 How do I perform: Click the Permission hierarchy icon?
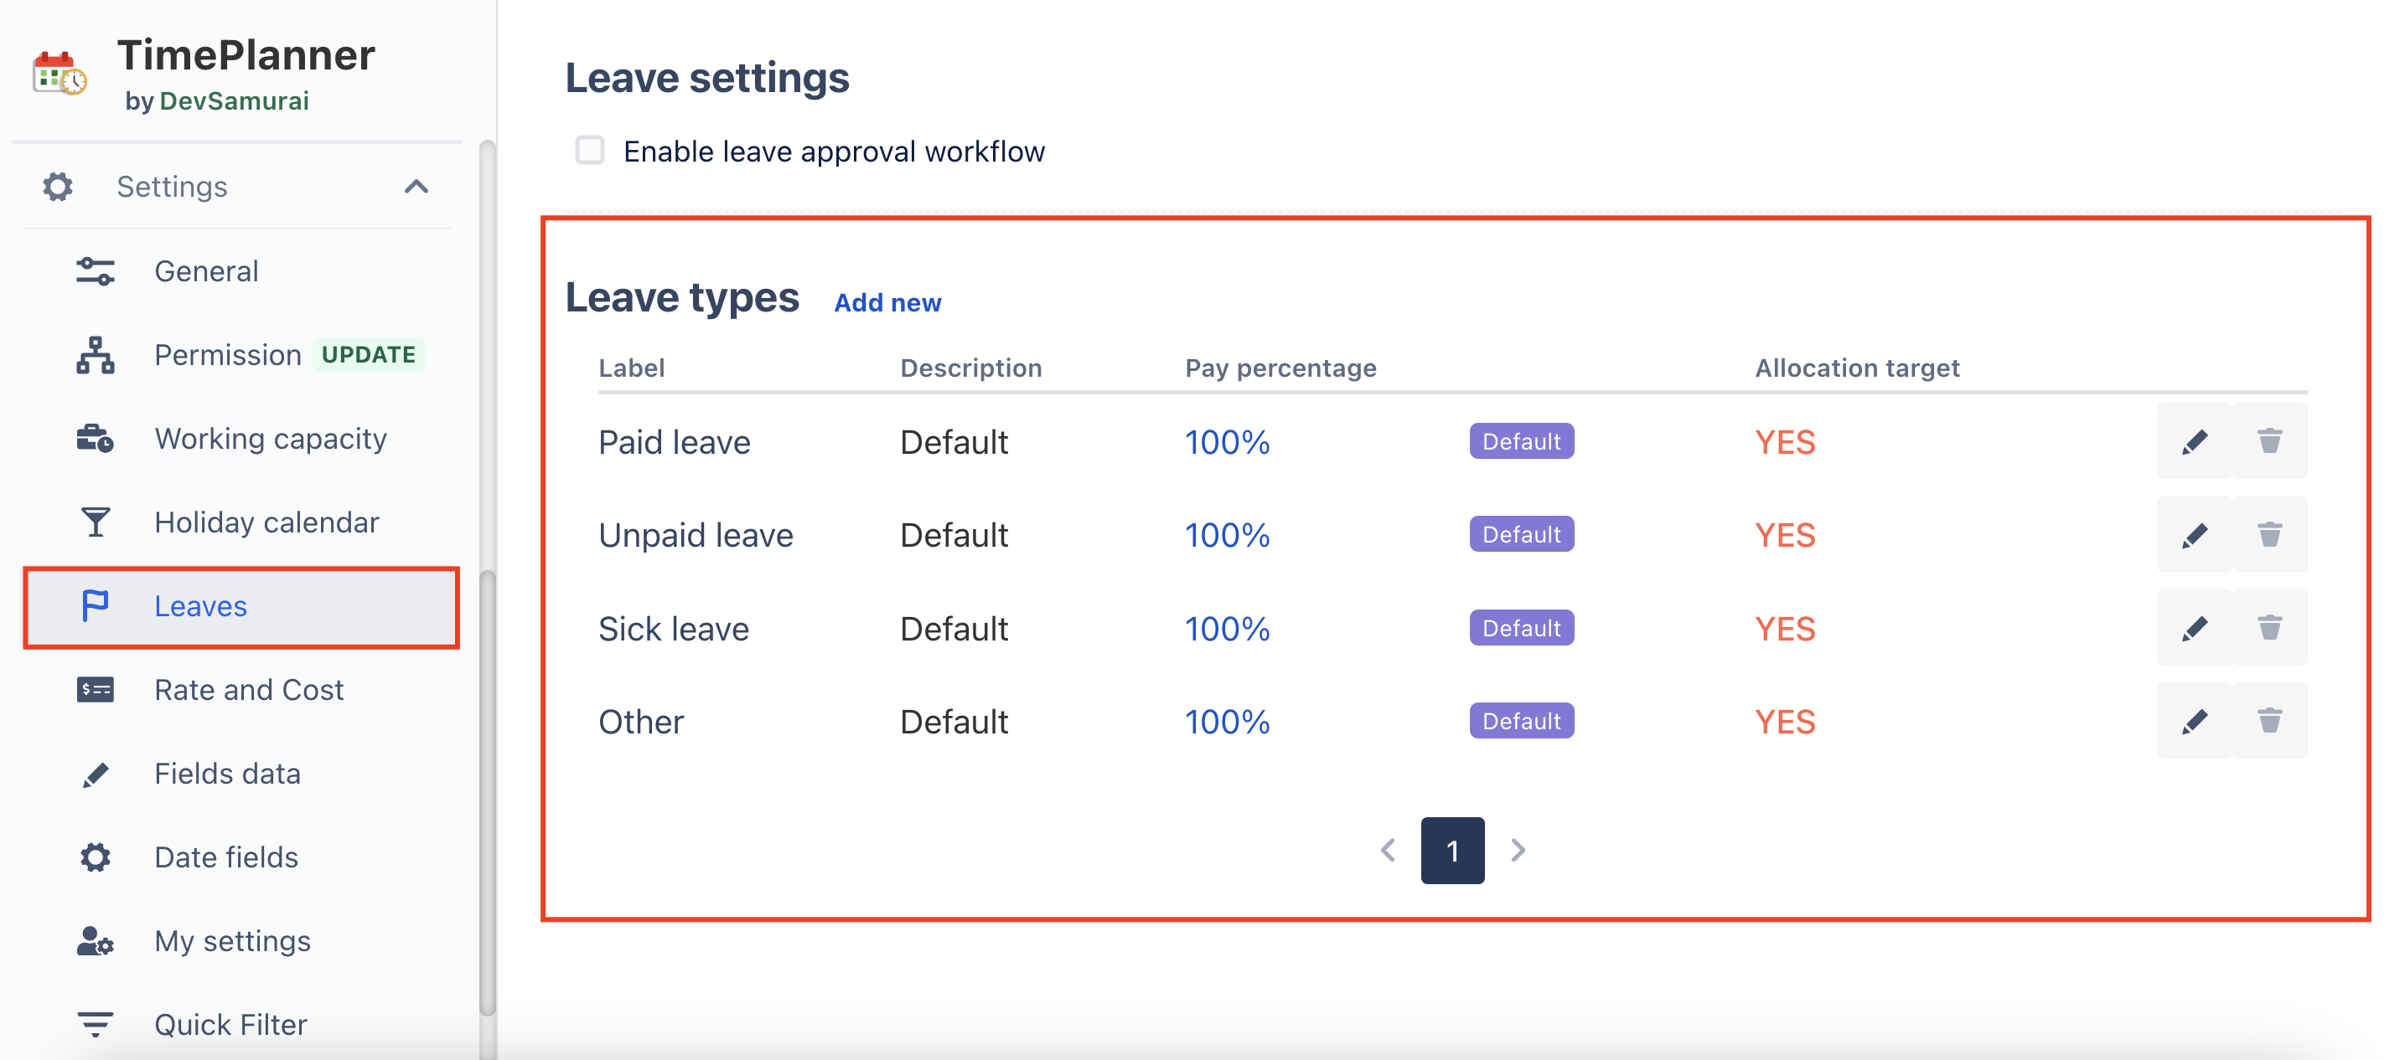[x=95, y=355]
